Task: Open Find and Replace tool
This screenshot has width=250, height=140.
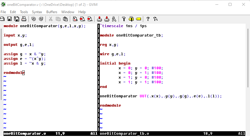Action: click(x=75, y=19)
